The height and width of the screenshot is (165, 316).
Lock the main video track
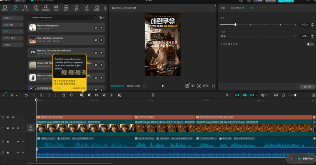click(x=8, y=128)
